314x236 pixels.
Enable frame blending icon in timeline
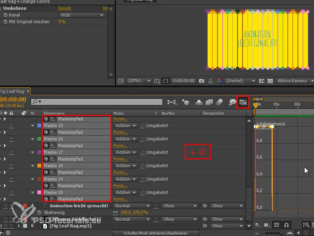(209, 102)
